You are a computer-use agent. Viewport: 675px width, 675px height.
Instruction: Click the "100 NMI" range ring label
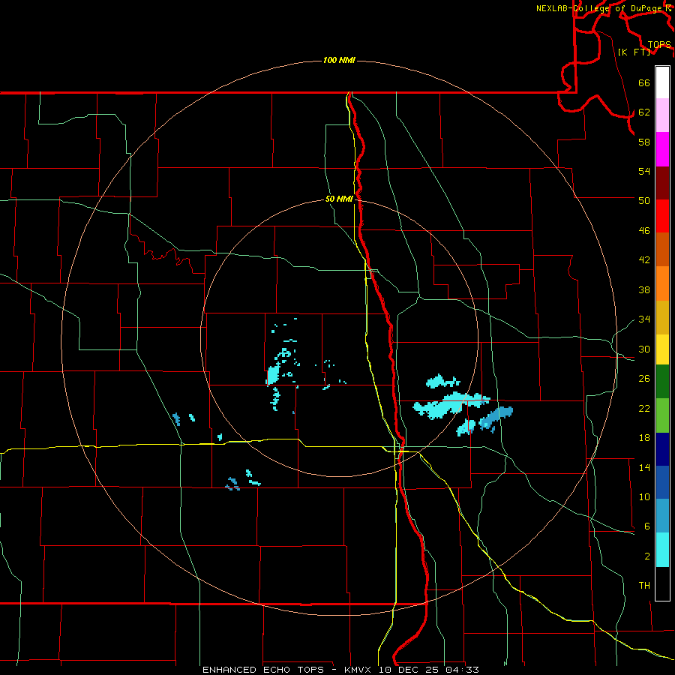pos(339,60)
